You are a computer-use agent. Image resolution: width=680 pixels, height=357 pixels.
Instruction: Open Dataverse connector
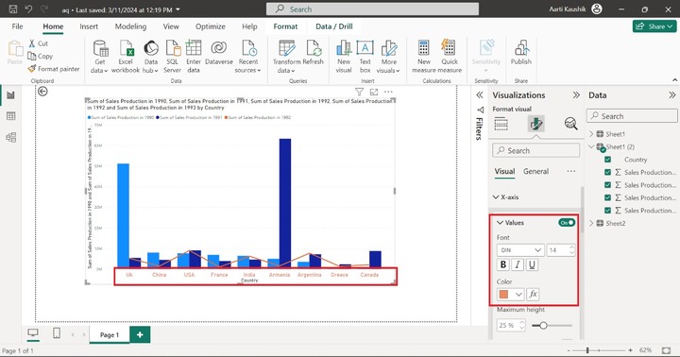[x=219, y=53]
